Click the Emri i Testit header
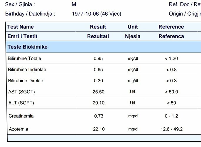The image size is (201, 147). [x=22, y=36]
